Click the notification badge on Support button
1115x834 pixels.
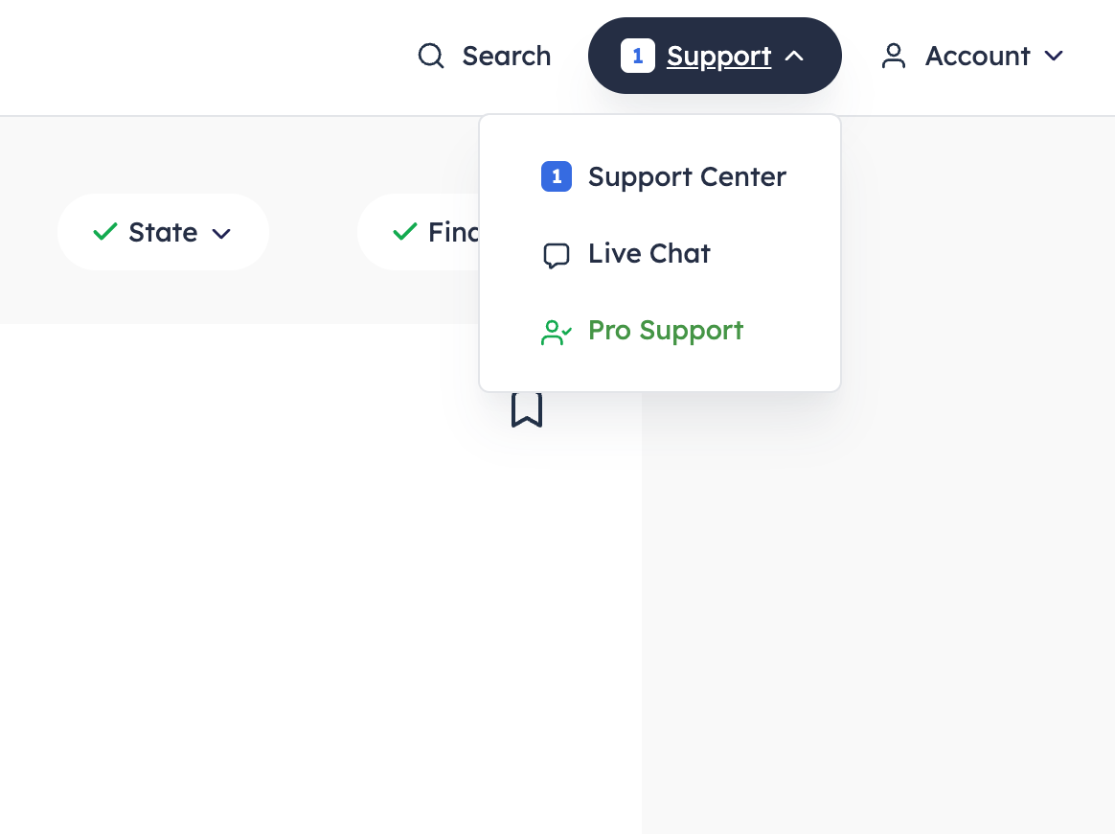(x=637, y=57)
